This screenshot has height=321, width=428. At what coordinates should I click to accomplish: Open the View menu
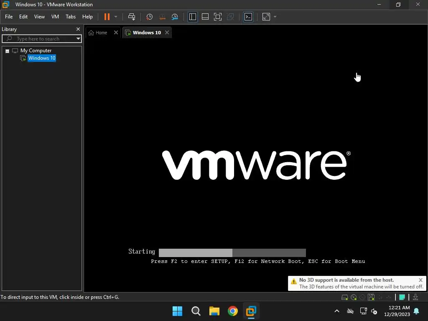(x=39, y=17)
